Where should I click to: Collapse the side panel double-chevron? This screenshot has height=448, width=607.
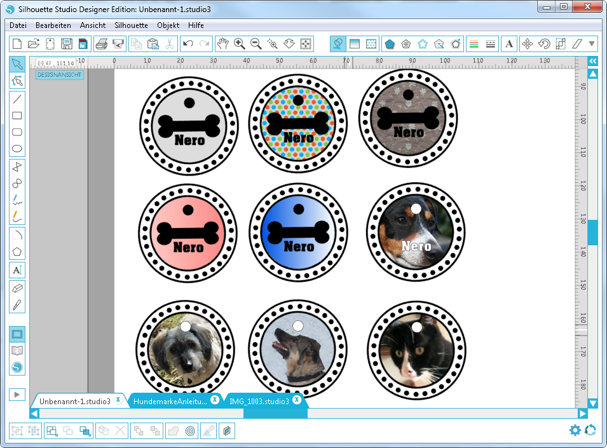pyautogui.click(x=592, y=61)
